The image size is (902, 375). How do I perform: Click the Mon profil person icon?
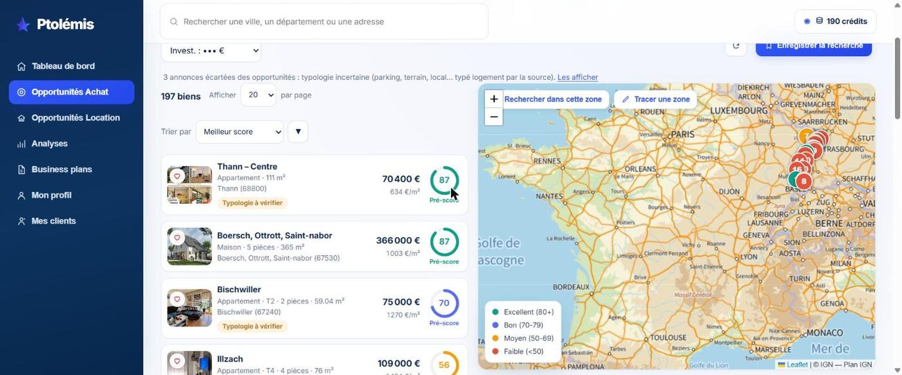21,195
